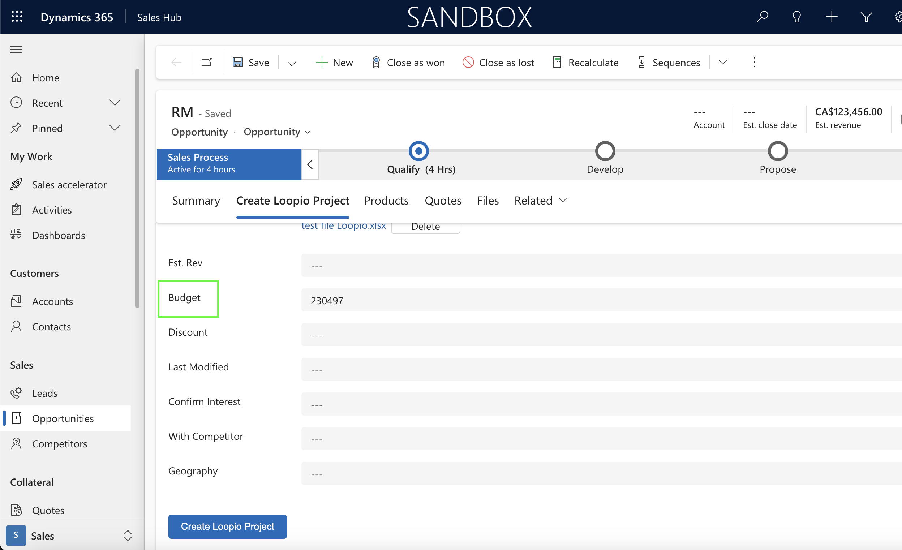Switch to Create Loopio Project tab
902x550 pixels.
[292, 201]
